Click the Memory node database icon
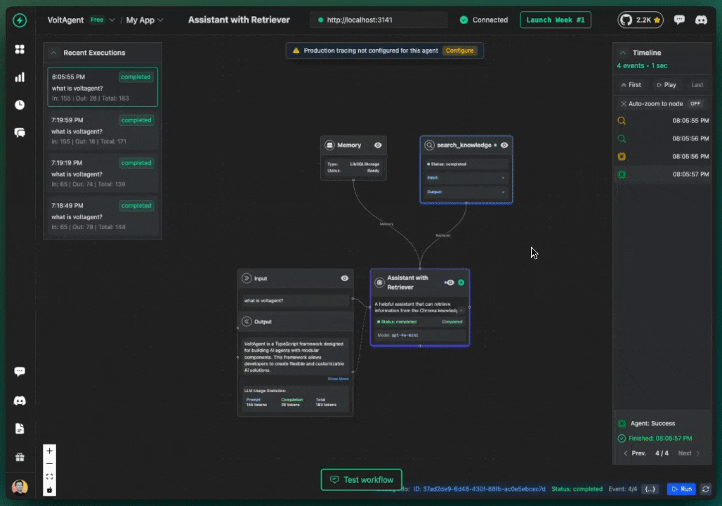Screen dimensions: 722x506 coord(329,145)
